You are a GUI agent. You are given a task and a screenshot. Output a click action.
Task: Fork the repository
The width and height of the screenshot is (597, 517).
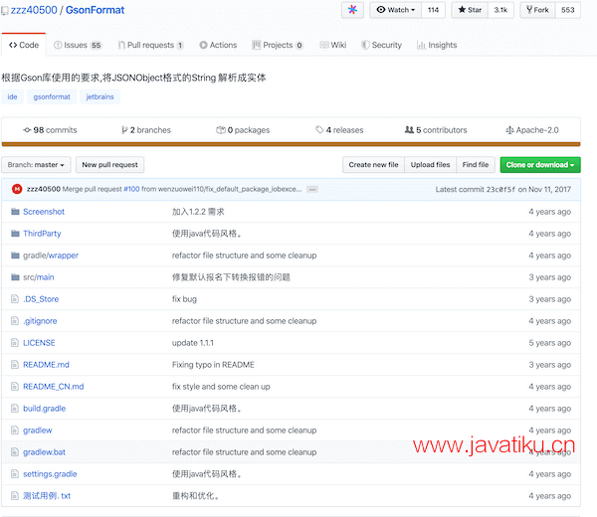click(x=537, y=10)
